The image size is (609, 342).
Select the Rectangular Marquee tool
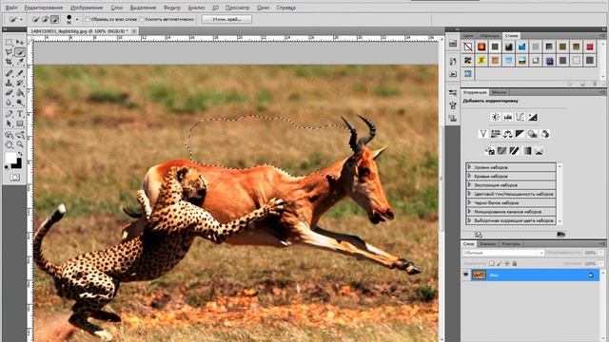point(9,42)
